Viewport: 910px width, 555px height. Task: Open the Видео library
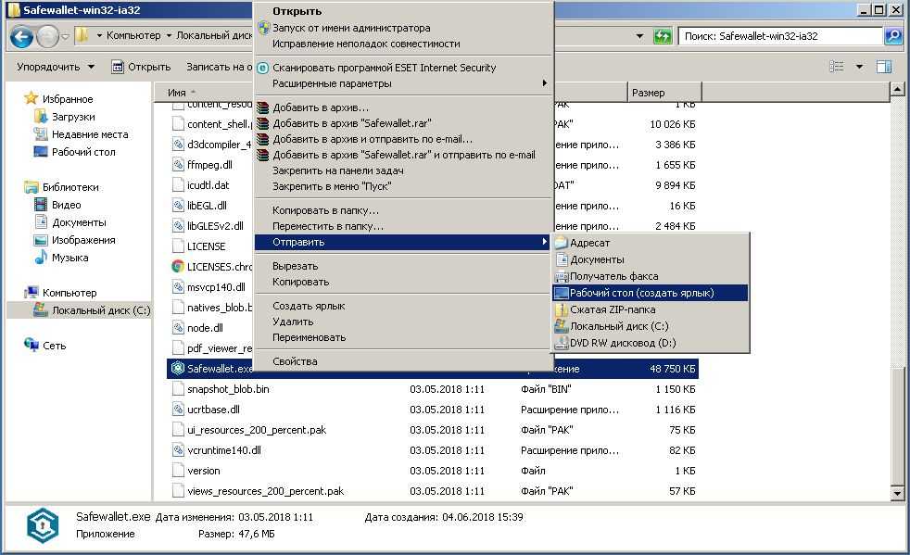pyautogui.click(x=66, y=205)
